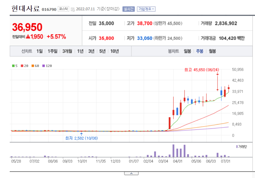Click the green 5 moving-average legend swatch
The height and width of the screenshot is (178, 255).
point(13,66)
